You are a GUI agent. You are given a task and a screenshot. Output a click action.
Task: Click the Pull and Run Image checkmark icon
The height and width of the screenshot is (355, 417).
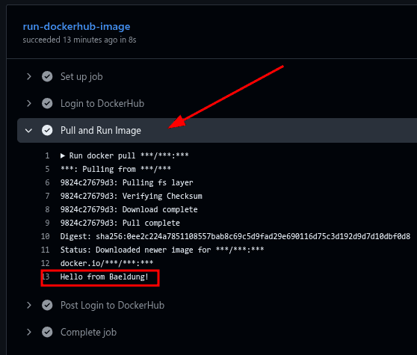pyautogui.click(x=47, y=130)
